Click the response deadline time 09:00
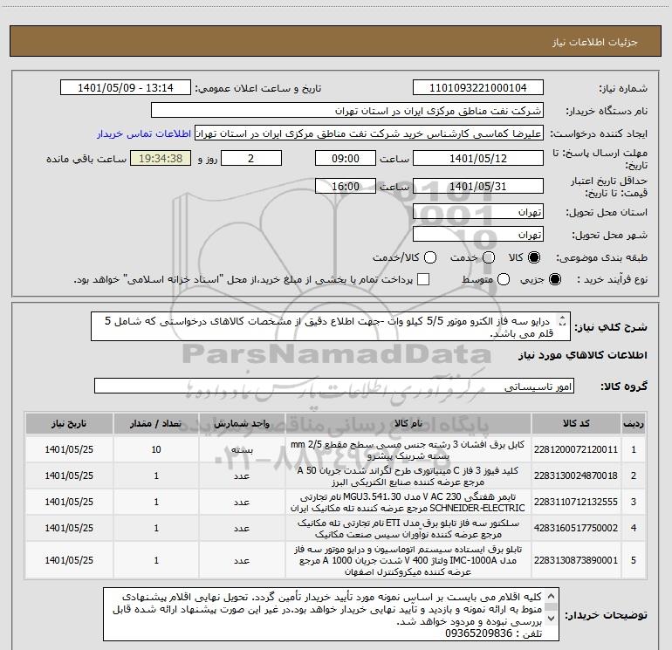This screenshot has width=672, height=650. click(x=346, y=158)
